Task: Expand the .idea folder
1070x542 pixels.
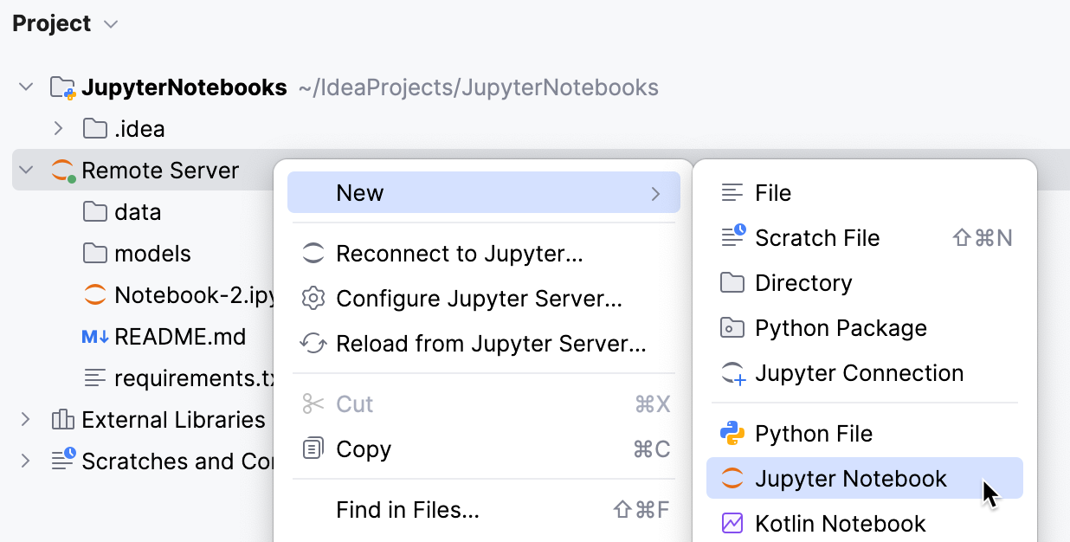Action: click(x=58, y=128)
